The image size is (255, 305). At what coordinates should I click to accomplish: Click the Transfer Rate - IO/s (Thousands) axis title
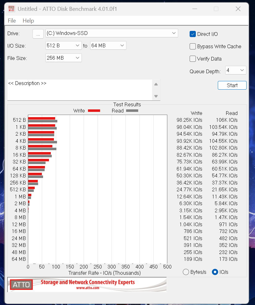click(x=104, y=273)
